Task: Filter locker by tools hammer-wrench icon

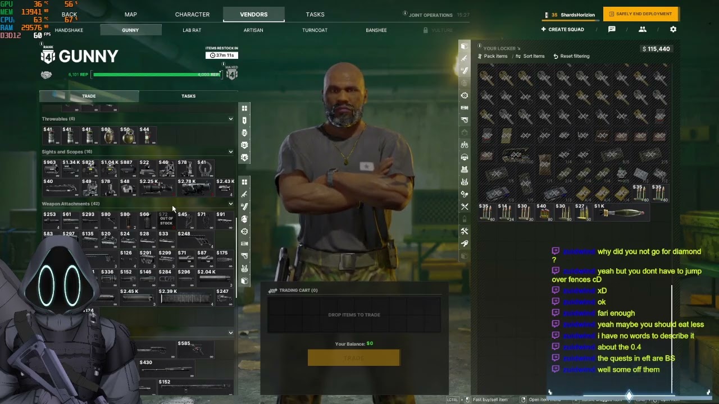Action: point(465,231)
